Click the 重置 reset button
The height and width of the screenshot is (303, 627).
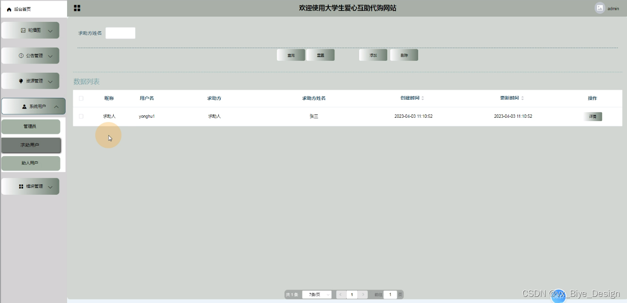[321, 55]
